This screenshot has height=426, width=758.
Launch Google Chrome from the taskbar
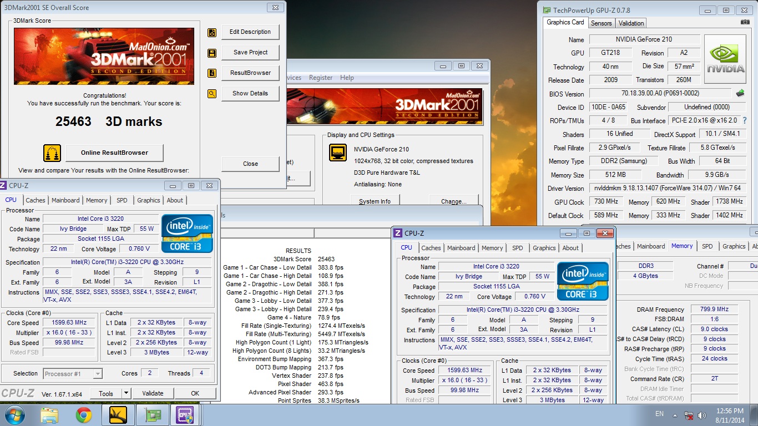(x=84, y=415)
